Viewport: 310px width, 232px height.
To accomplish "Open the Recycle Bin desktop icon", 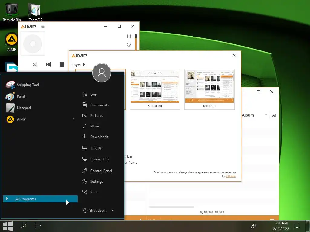I will [12, 12].
